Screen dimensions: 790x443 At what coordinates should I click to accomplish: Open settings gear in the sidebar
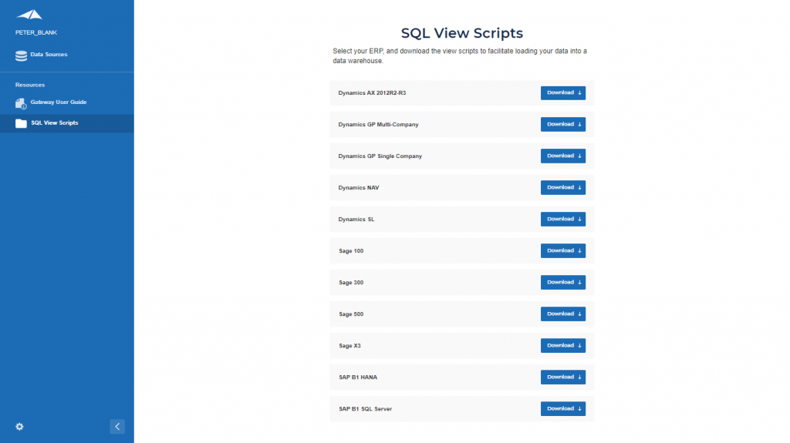tap(19, 426)
